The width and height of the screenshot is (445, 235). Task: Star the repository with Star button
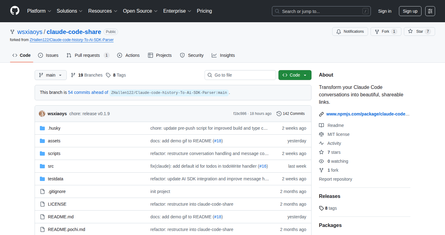pos(419,31)
